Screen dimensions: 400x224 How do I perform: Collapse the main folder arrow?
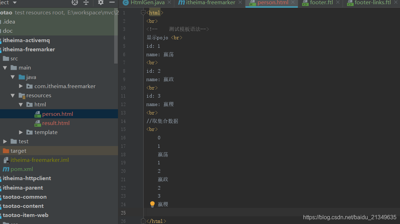coord(5,68)
